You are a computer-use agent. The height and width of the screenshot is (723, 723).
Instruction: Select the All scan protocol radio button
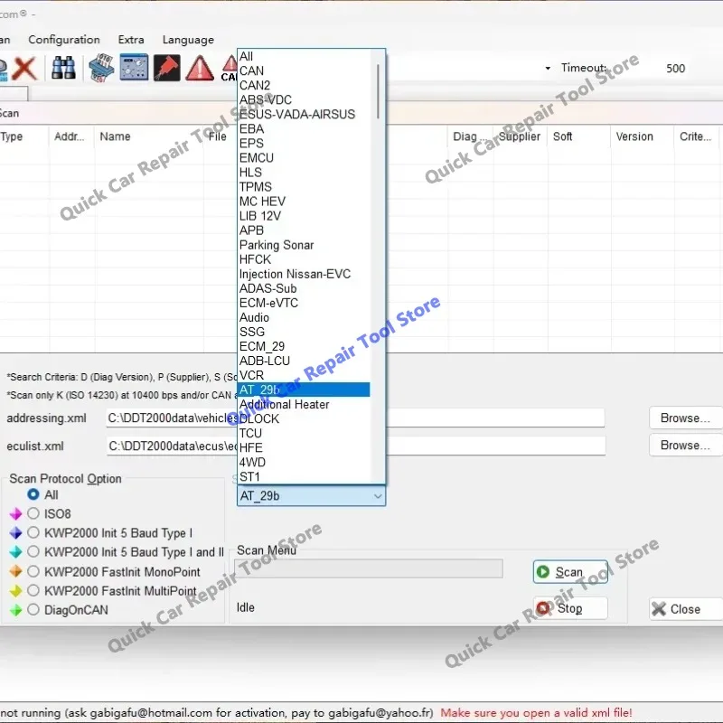(33, 494)
